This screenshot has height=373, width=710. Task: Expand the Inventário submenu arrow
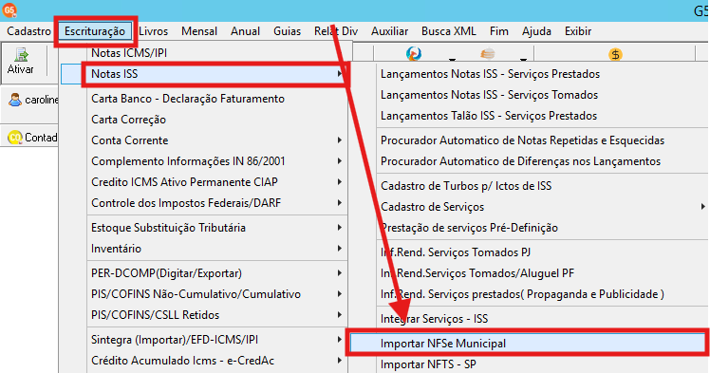[340, 249]
